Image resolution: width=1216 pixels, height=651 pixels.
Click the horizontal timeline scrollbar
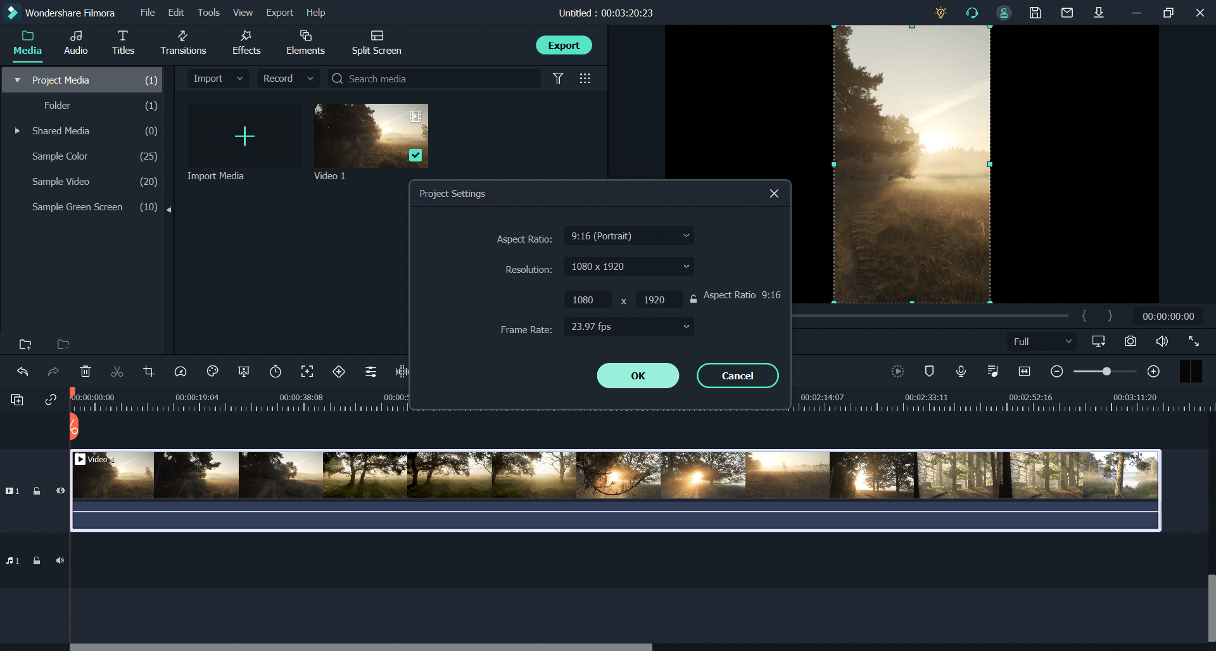pyautogui.click(x=361, y=647)
